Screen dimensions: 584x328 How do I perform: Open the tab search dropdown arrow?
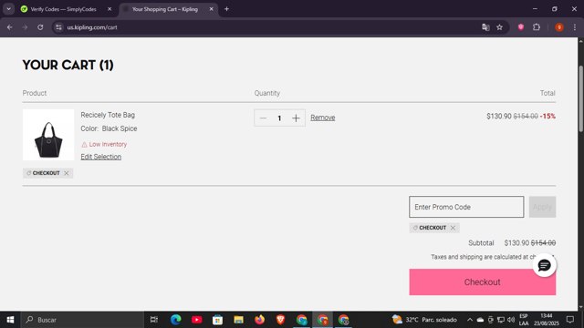tap(8, 9)
